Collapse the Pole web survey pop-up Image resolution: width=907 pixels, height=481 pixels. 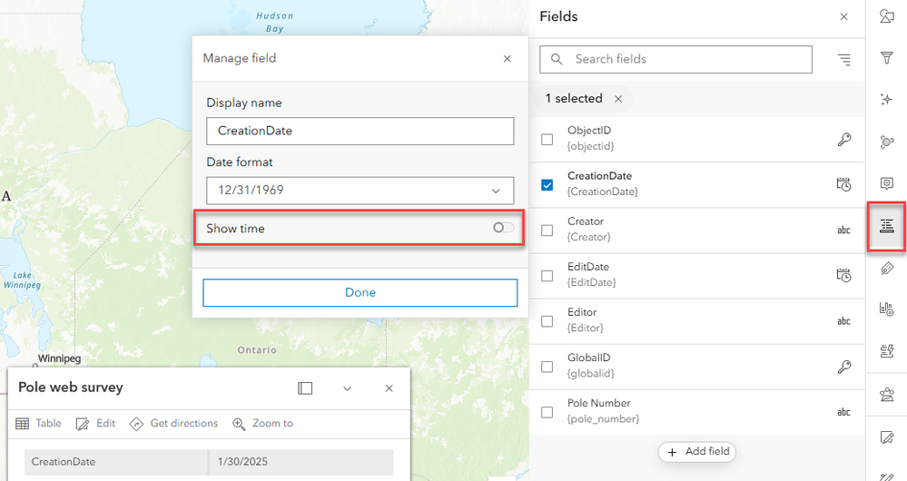[347, 388]
